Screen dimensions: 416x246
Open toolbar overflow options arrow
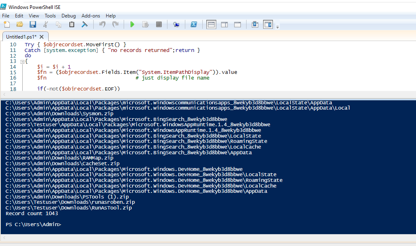(x=277, y=27)
